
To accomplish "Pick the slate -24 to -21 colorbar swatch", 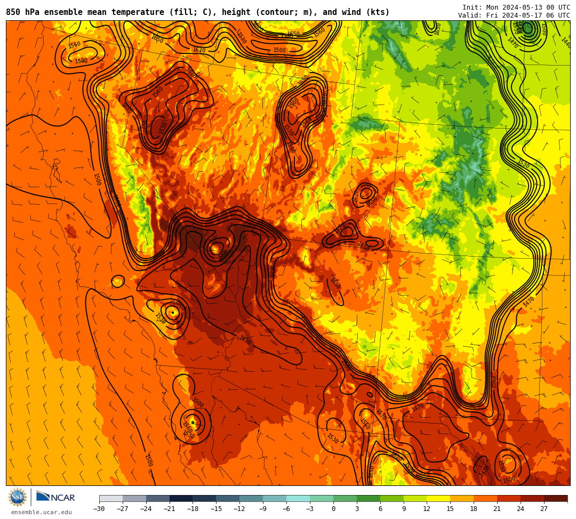I will (158, 498).
